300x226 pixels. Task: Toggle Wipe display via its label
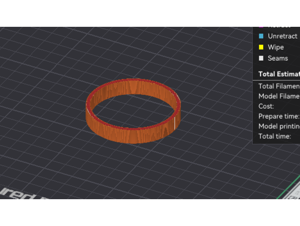pyautogui.click(x=276, y=47)
